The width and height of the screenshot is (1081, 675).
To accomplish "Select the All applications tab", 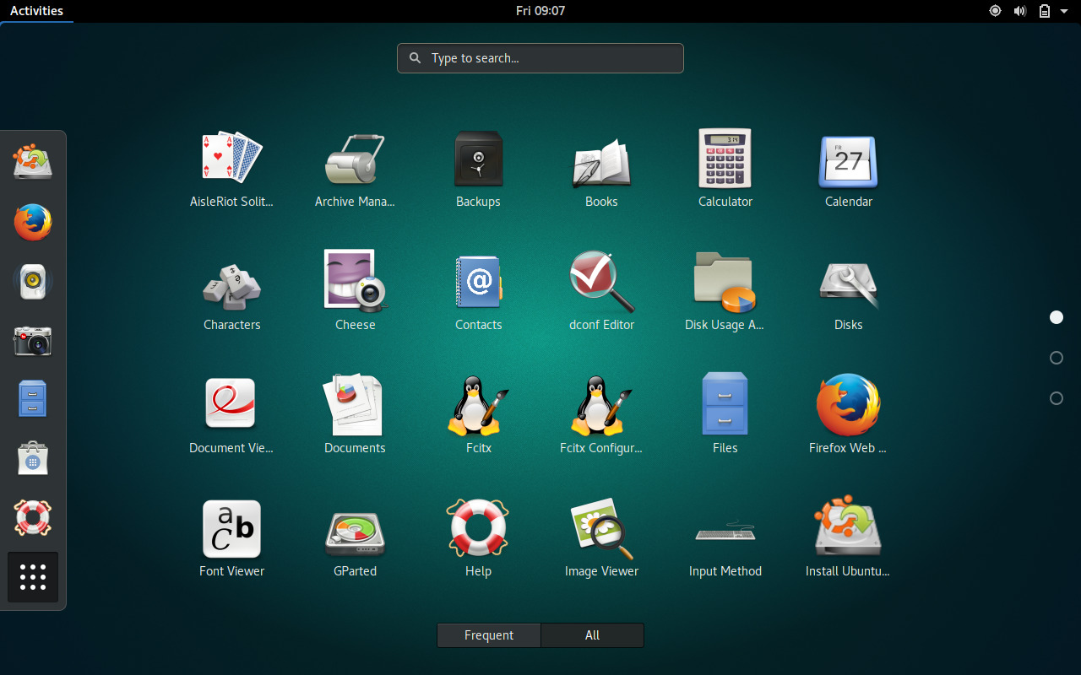I will 592,634.
